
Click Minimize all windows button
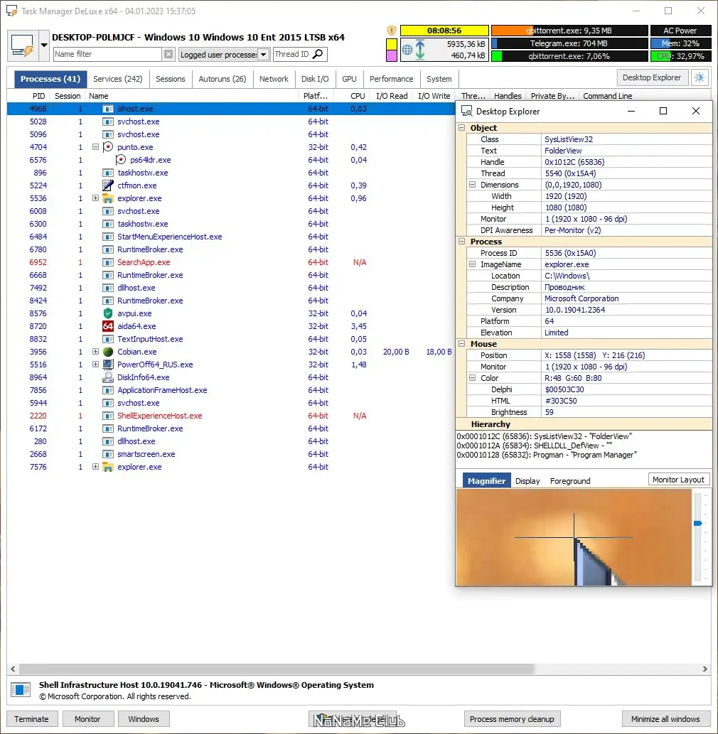click(665, 719)
